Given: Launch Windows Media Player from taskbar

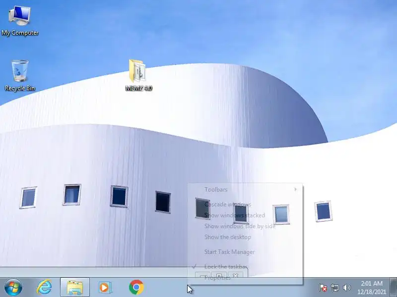Looking at the screenshot, I should click(x=104, y=288).
